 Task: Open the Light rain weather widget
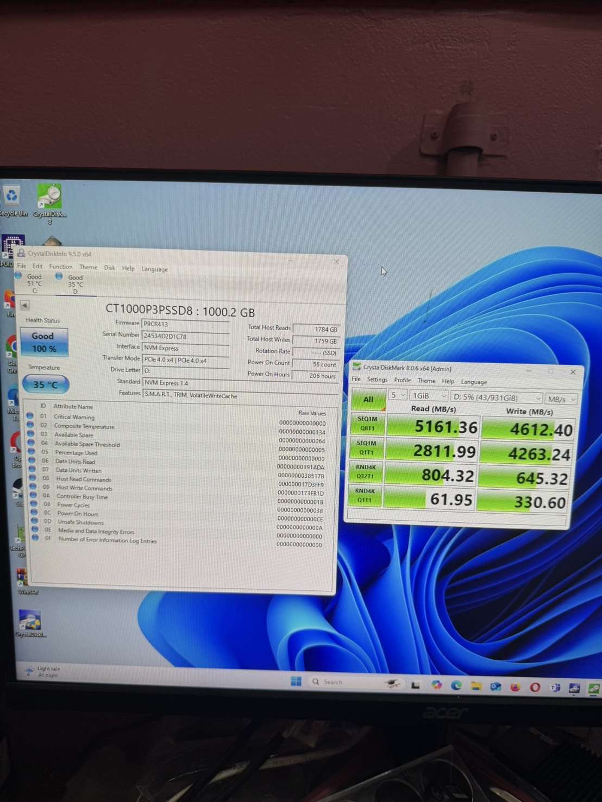(42, 672)
